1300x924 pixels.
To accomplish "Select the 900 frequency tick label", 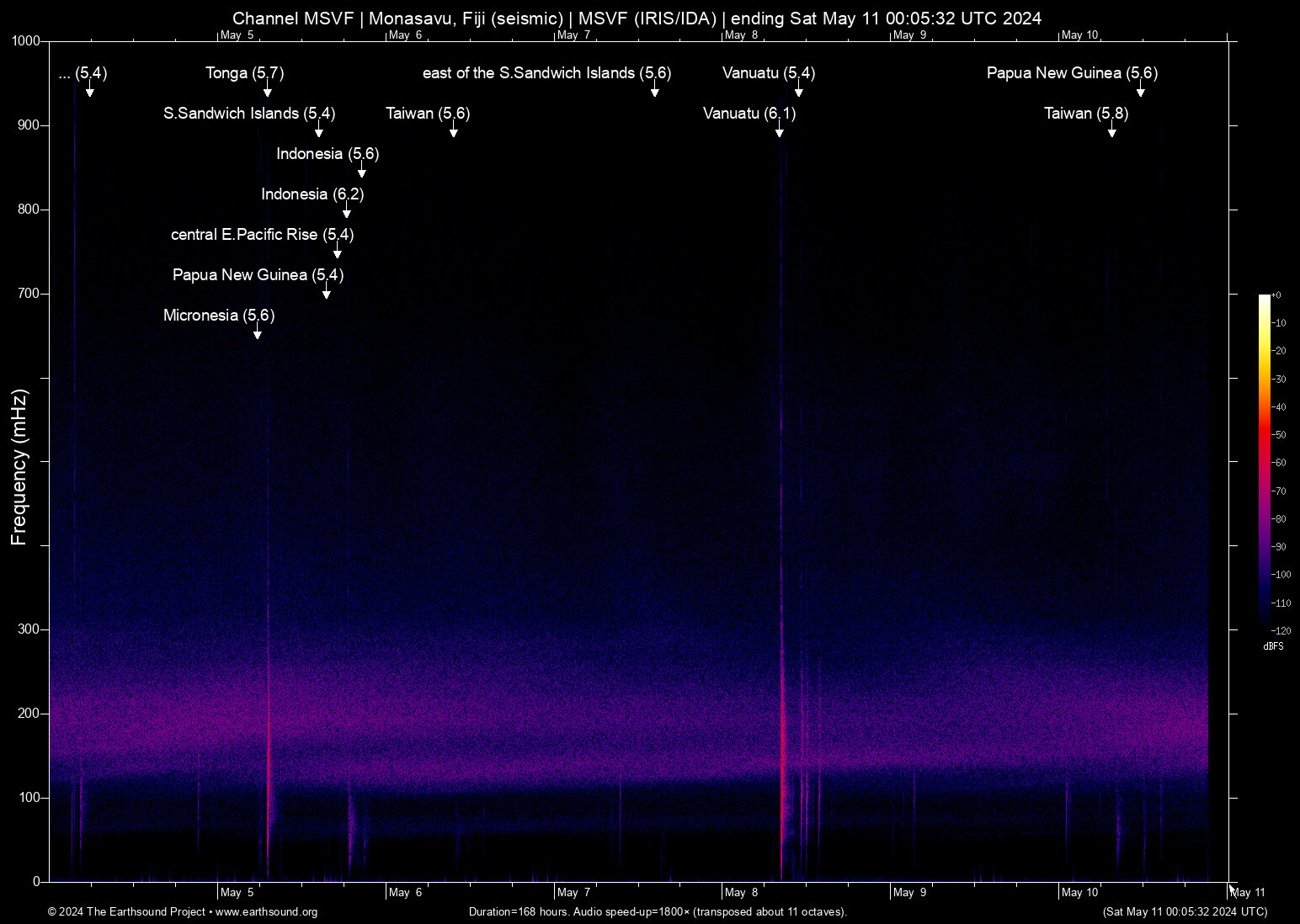I will (x=29, y=125).
